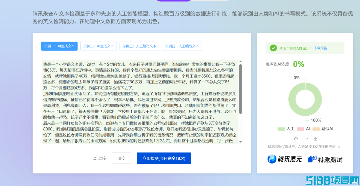Click the 疑似AI orange legend swatch
Viewport: 360px width, 186px height.
click(x=316, y=129)
